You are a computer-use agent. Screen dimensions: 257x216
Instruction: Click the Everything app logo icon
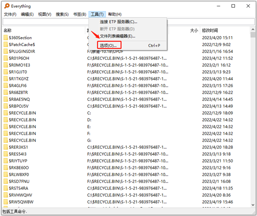pos(7,6)
